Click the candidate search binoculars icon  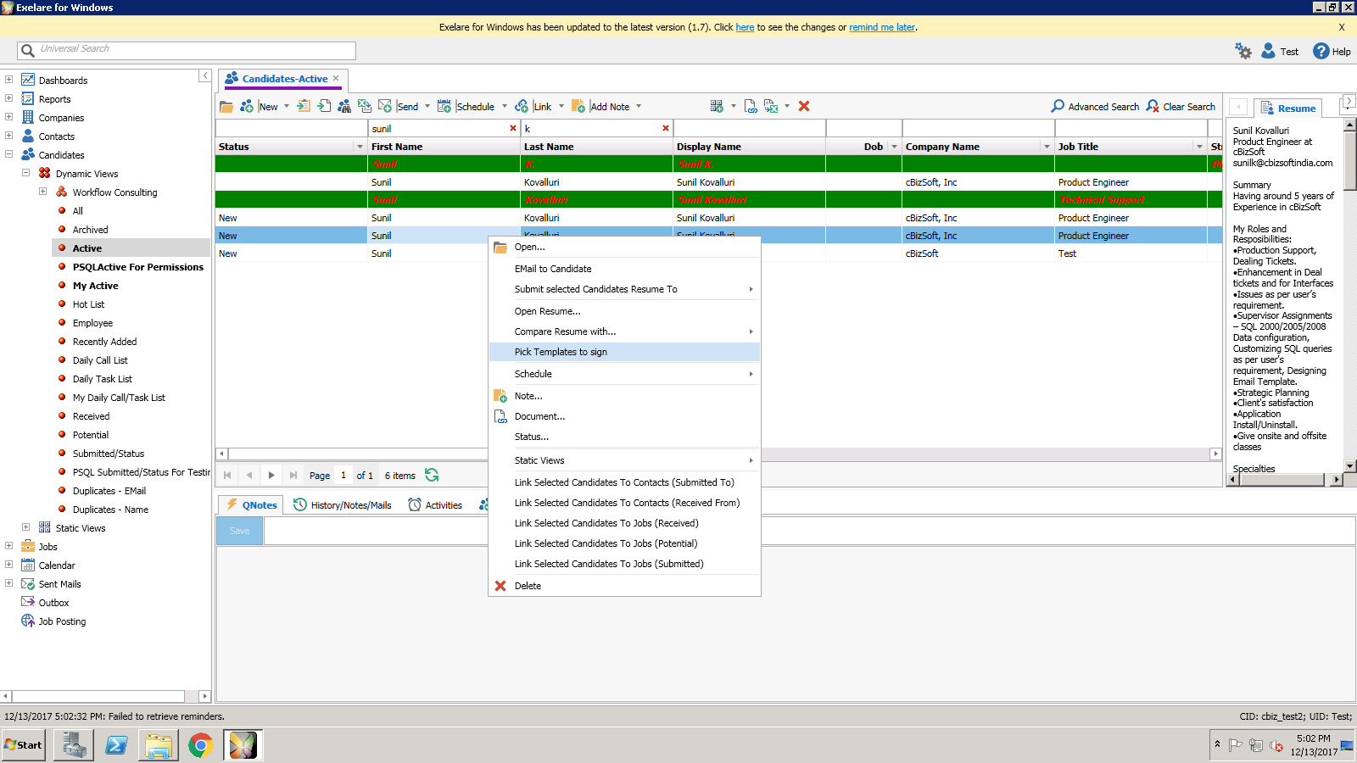(344, 107)
